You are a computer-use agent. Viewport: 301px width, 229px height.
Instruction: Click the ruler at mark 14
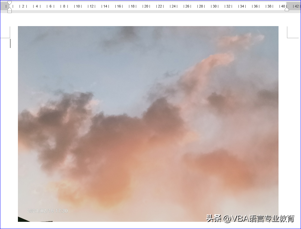(x=105, y=6)
